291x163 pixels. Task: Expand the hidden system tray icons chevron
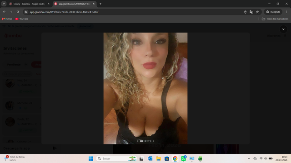coord(249,158)
